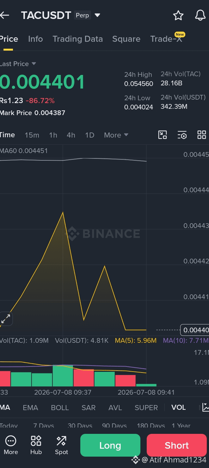Viewport: 209px width, 468px height.
Task: Tap the Vol(USDT): 4.81K label
Action: [x=82, y=341]
